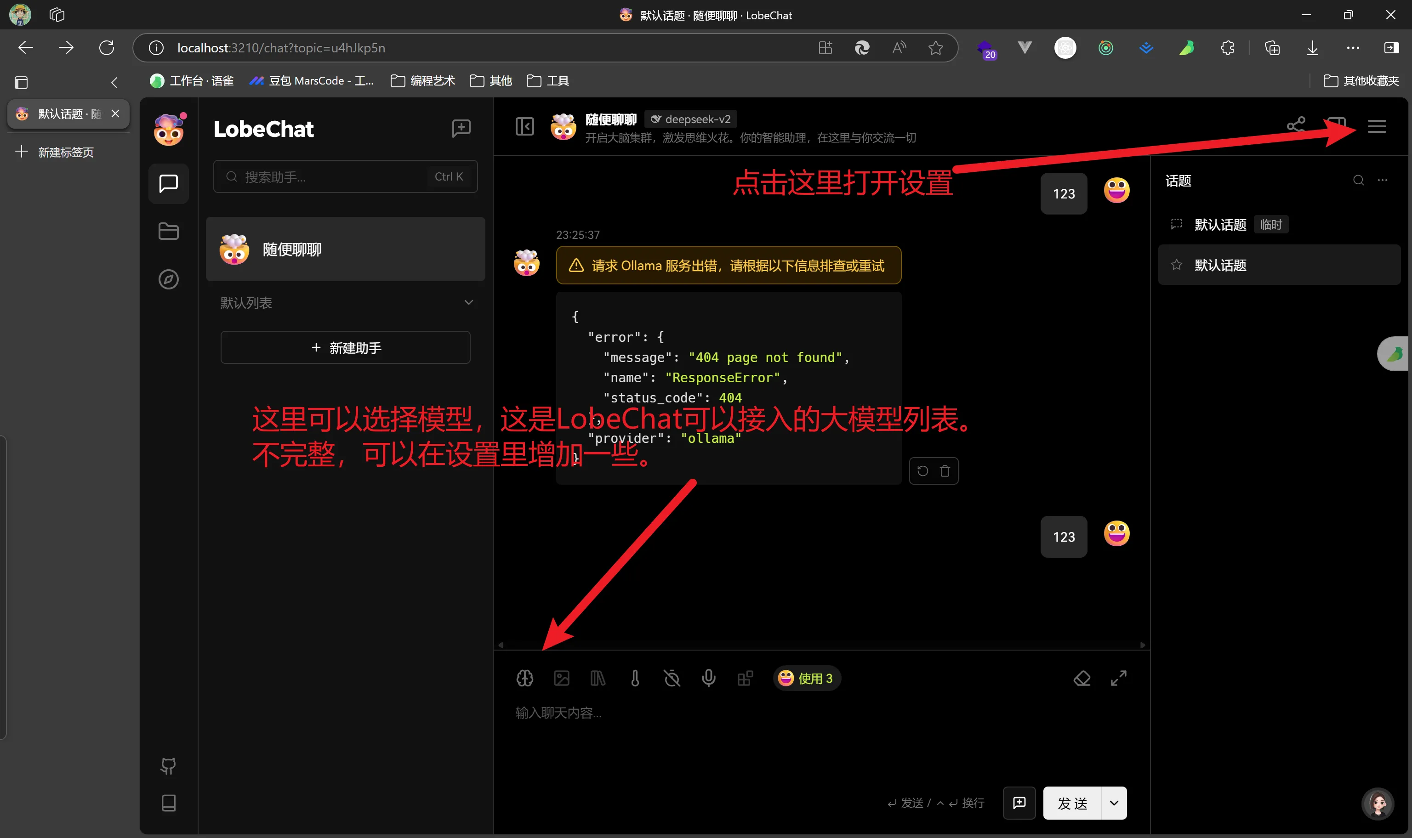The height and width of the screenshot is (838, 1412).
Task: Open chat tab in LobeChat sidebar
Action: (x=168, y=183)
